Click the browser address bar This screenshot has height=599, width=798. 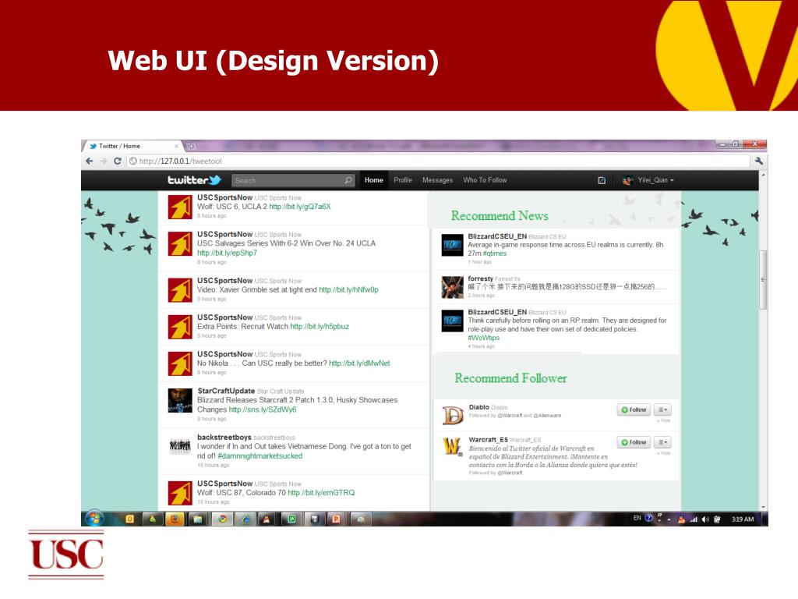click(438, 161)
